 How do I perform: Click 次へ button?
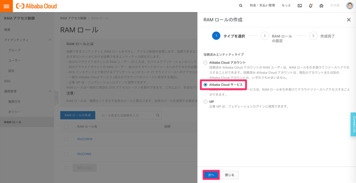pos(211,175)
